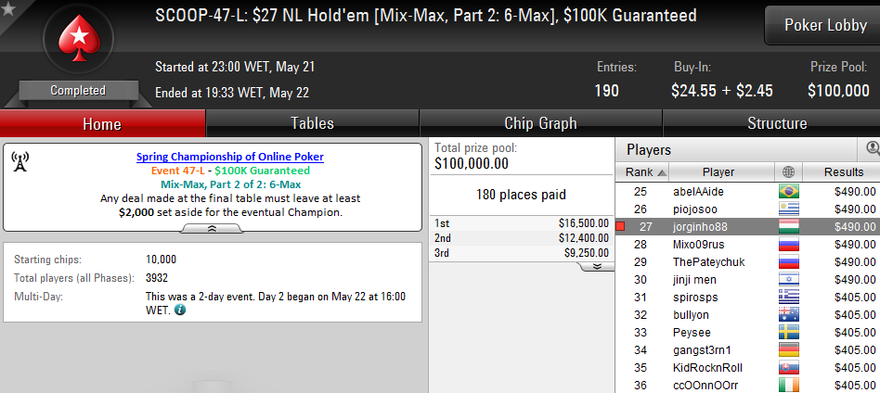Select player bullyon row
Screen dimensions: 880x393
coord(747,315)
